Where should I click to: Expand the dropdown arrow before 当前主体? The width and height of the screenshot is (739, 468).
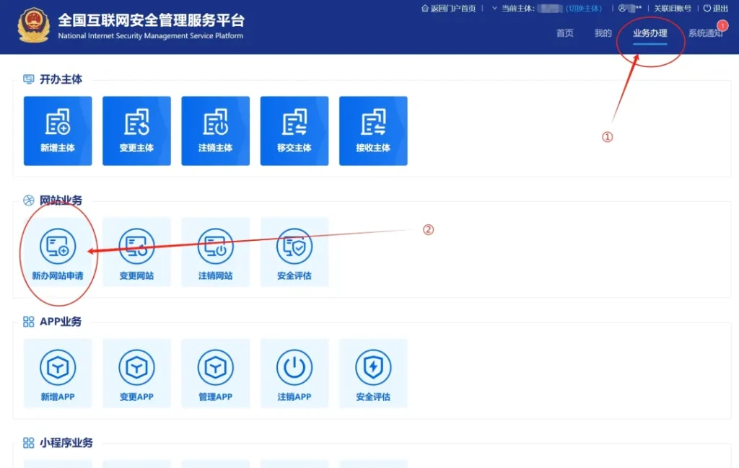tap(494, 8)
